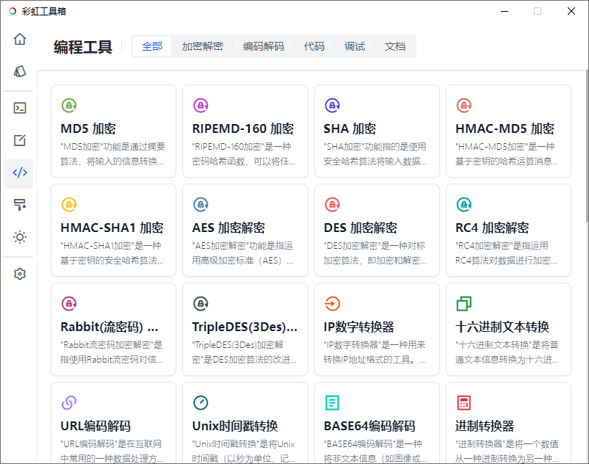This screenshot has width=589, height=464.
Task: Go to the Home sidebar icon
Action: (x=20, y=39)
